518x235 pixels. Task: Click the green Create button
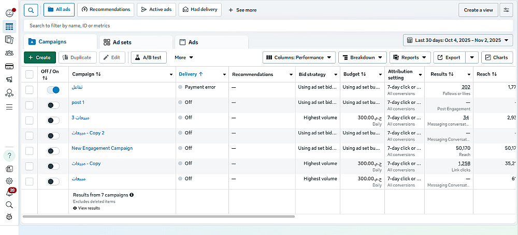[x=39, y=57]
